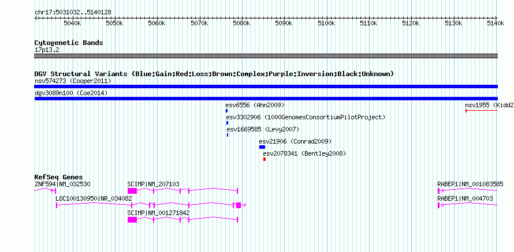Open the esv2078341 (Bentley2008) variant label
Viewport: 514px width, 252px height.
pos(304,153)
